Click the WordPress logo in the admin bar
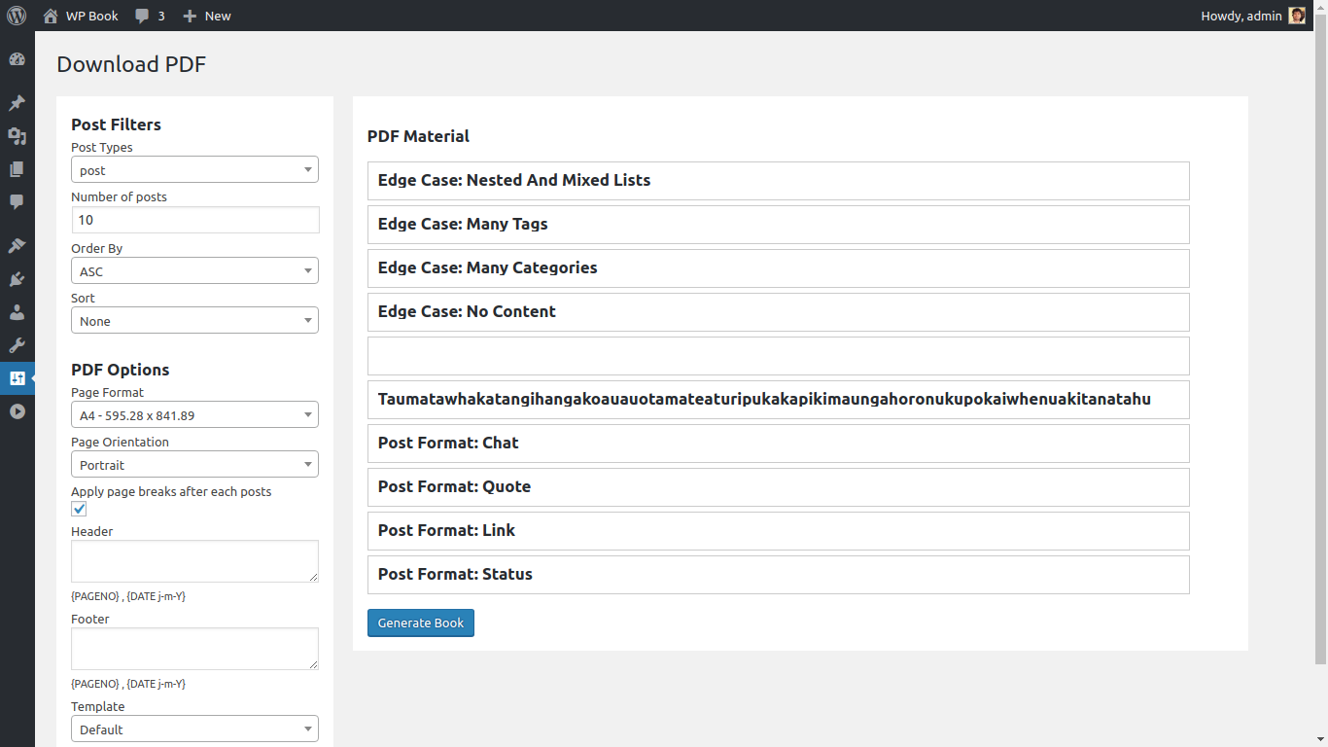 (17, 16)
